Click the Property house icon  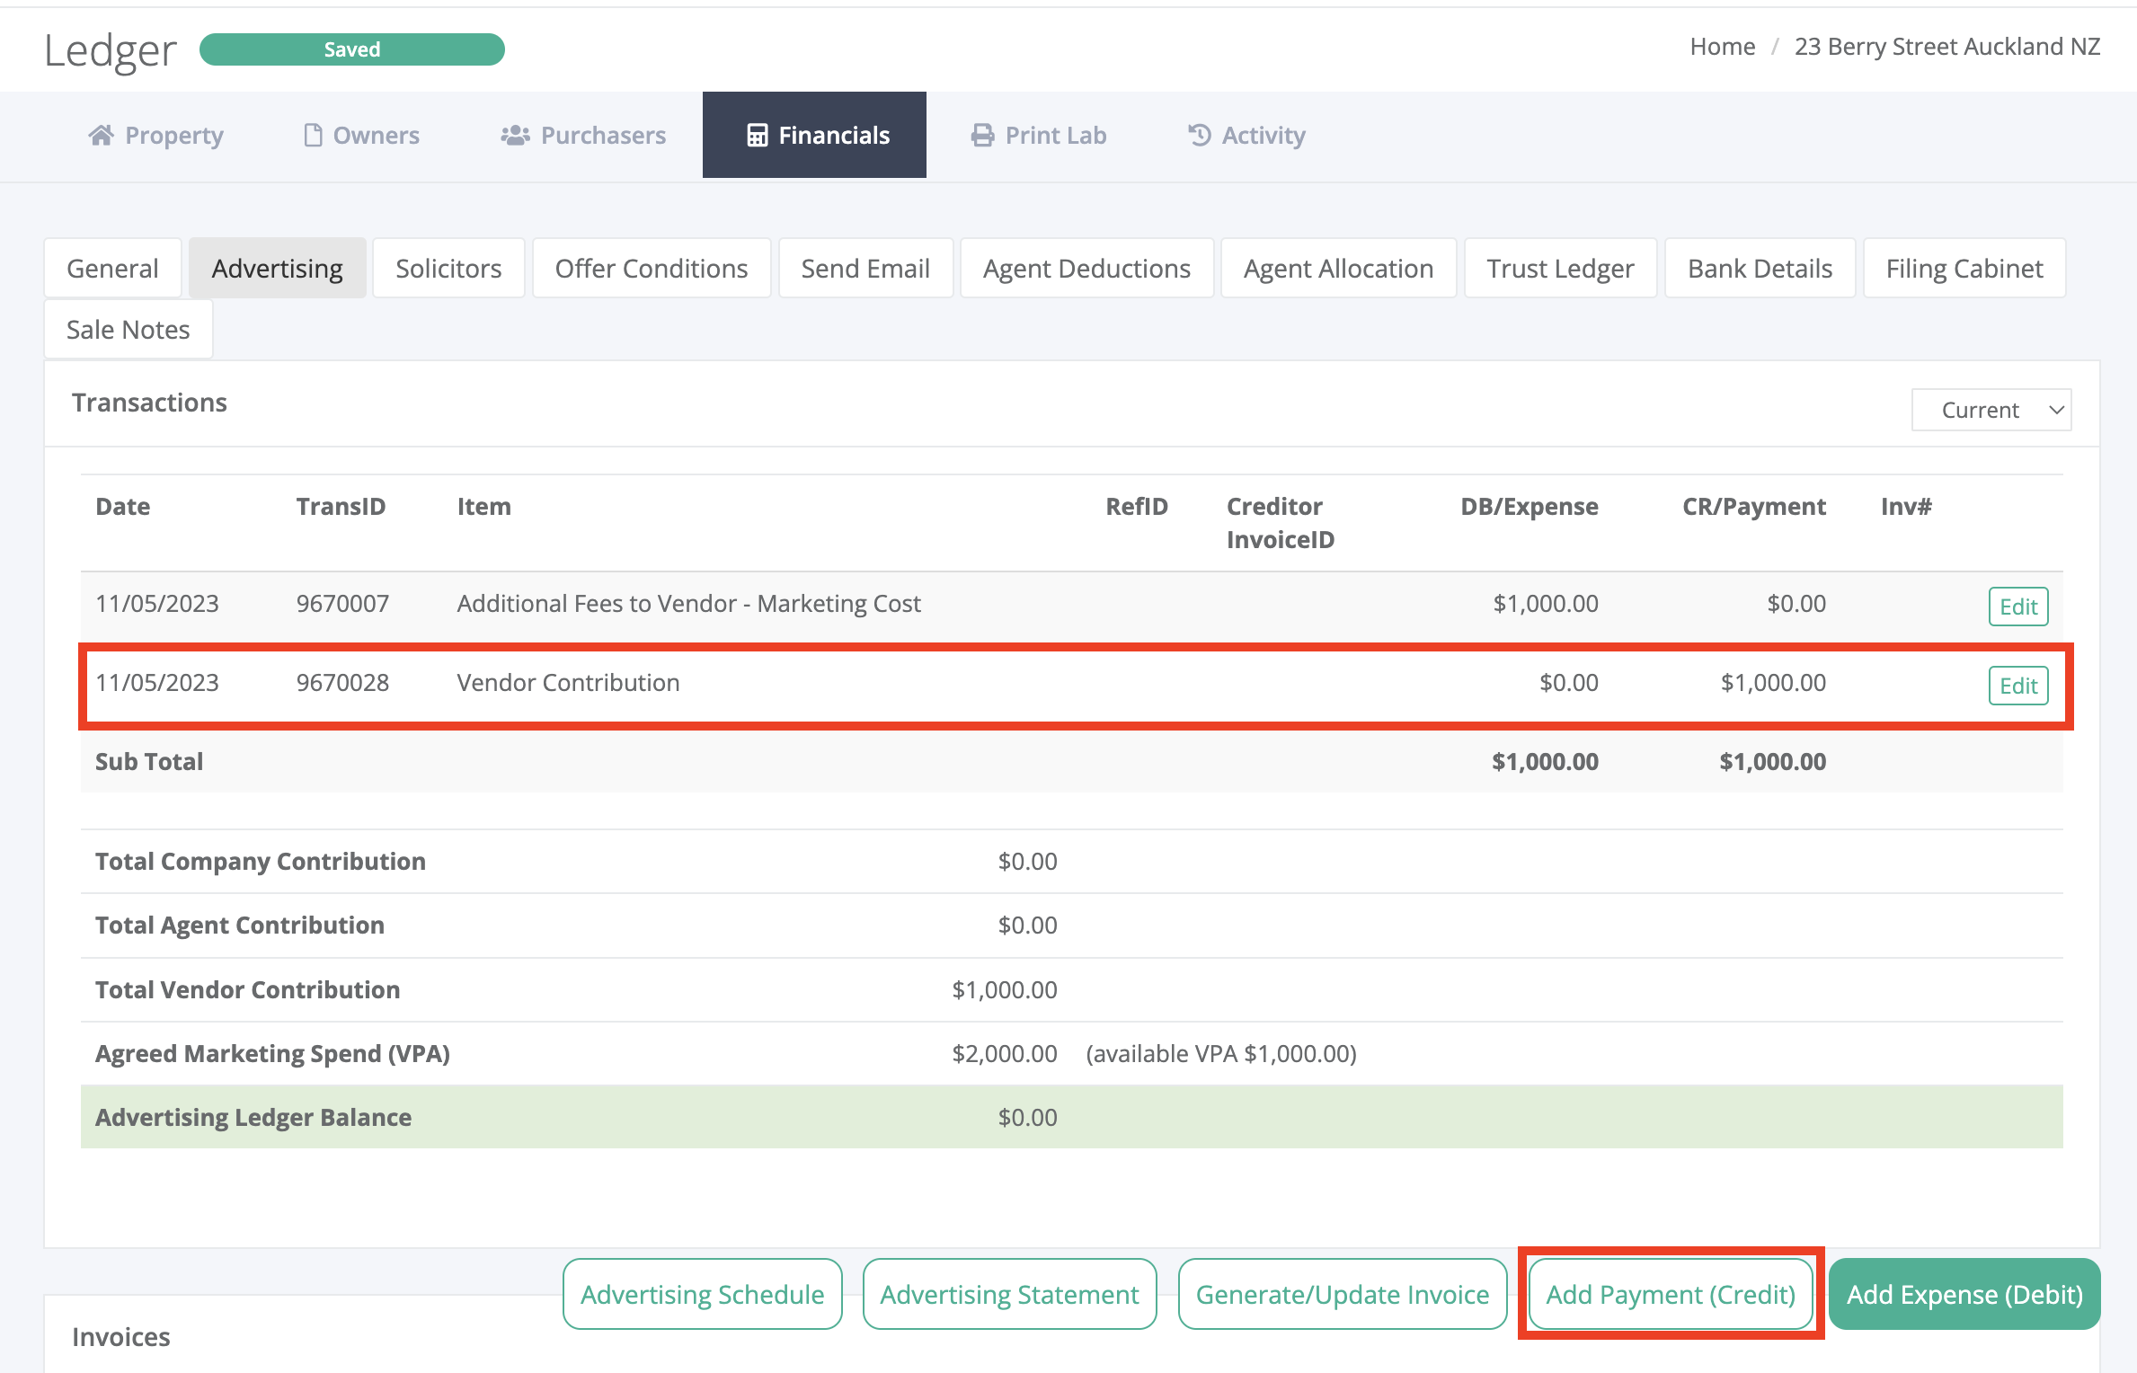(101, 135)
